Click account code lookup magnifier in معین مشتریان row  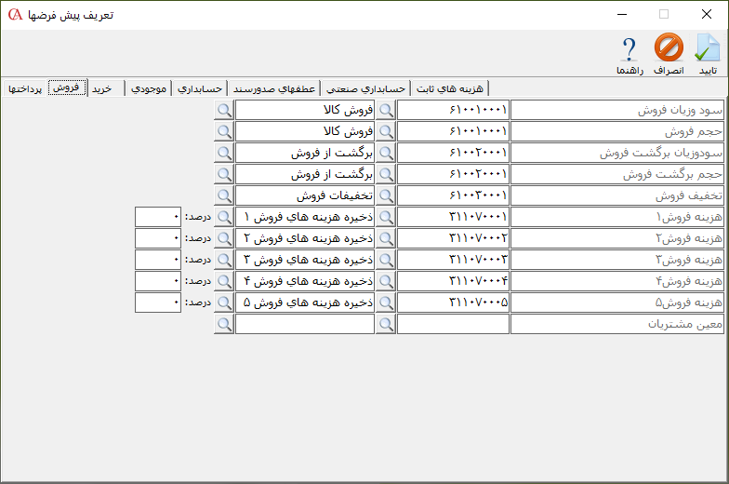386,324
